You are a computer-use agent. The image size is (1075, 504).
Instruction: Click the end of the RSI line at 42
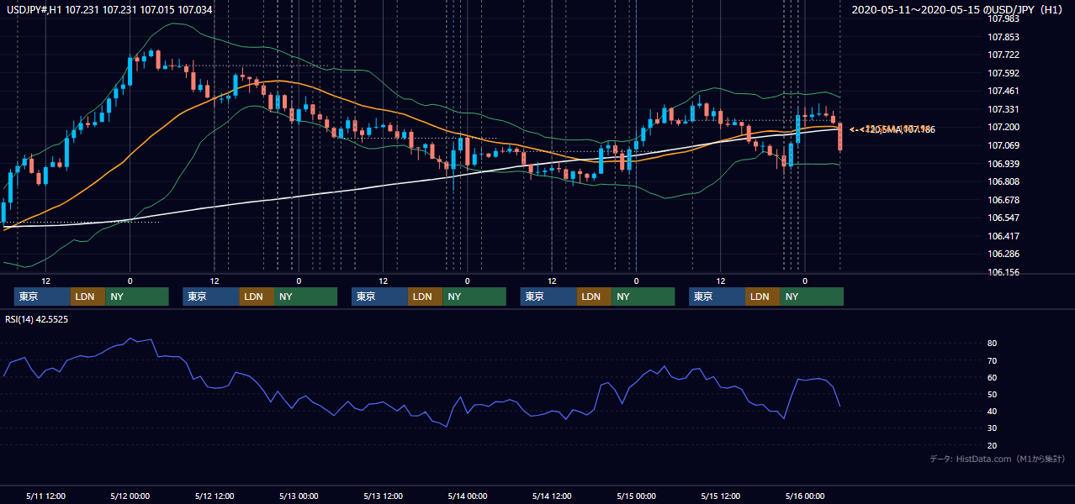tap(839, 407)
